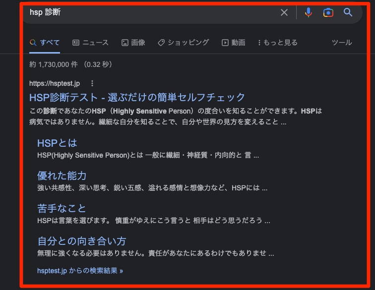Switch to the ショッピング tab

coord(184,43)
